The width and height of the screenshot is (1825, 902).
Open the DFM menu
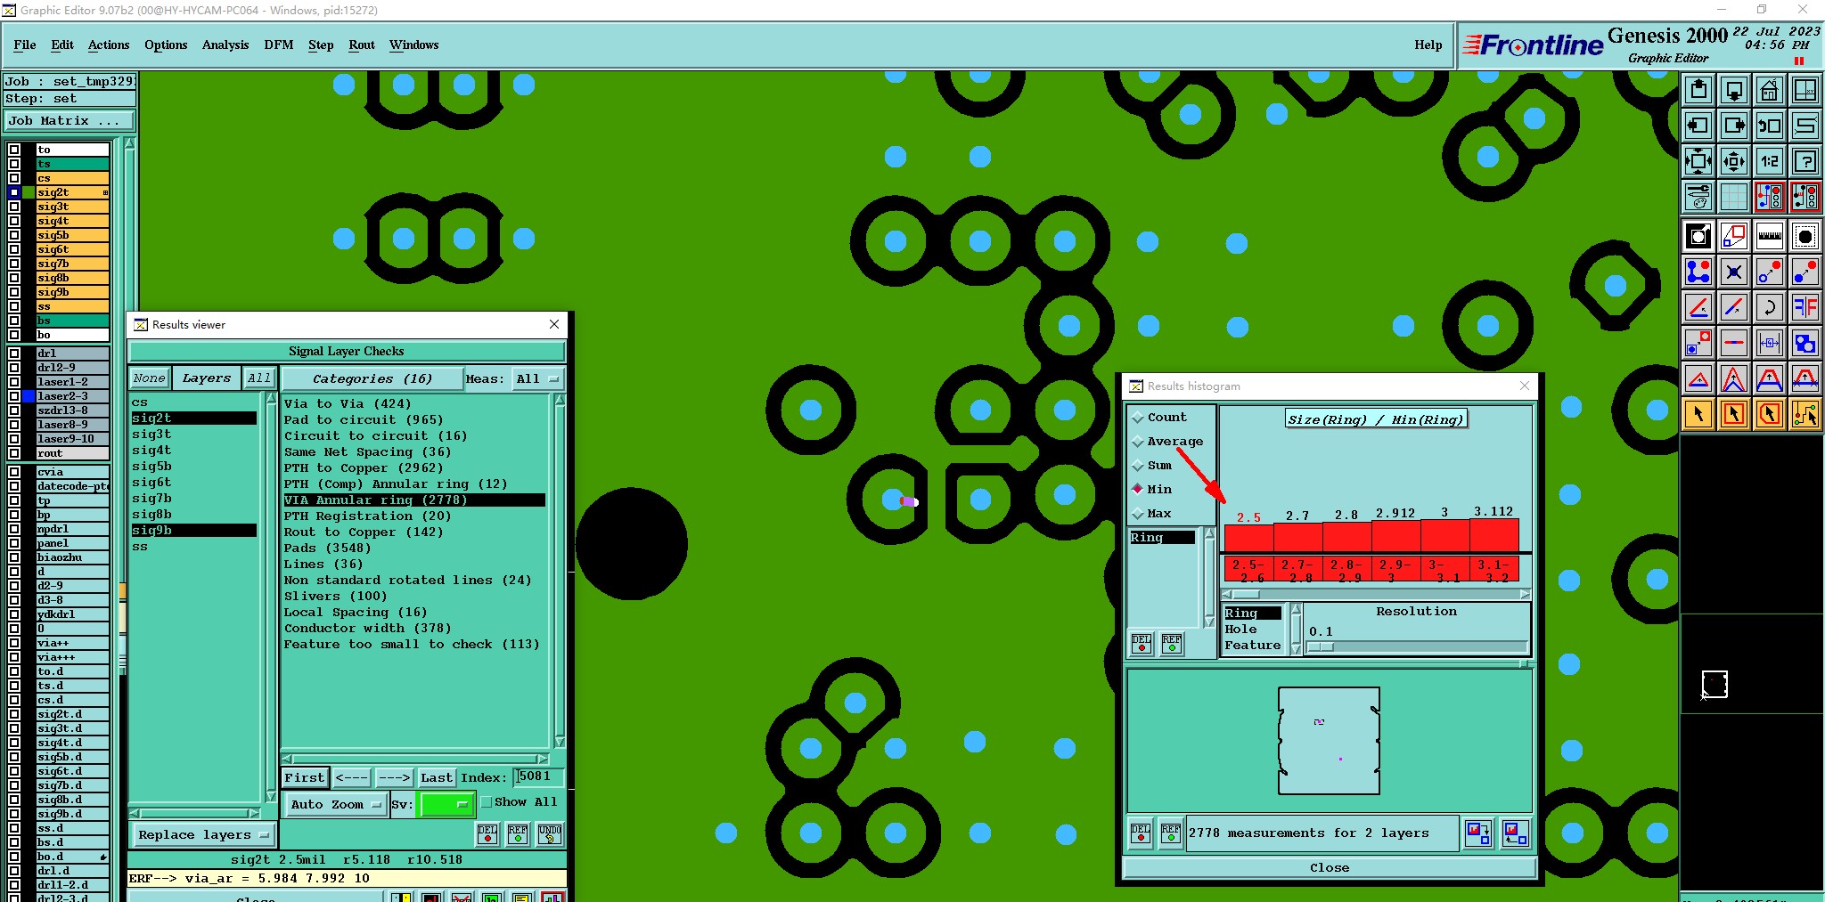279,45
